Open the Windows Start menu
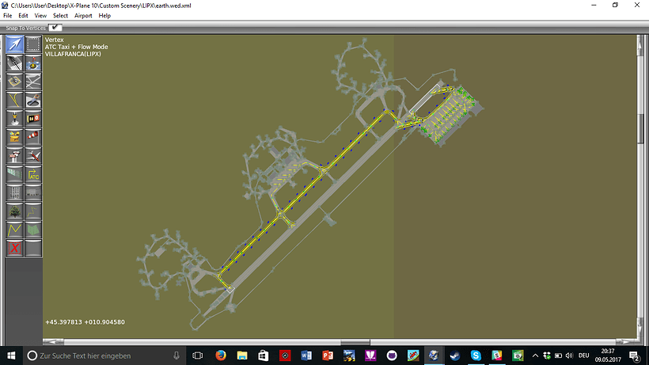649x365 pixels. [x=11, y=355]
